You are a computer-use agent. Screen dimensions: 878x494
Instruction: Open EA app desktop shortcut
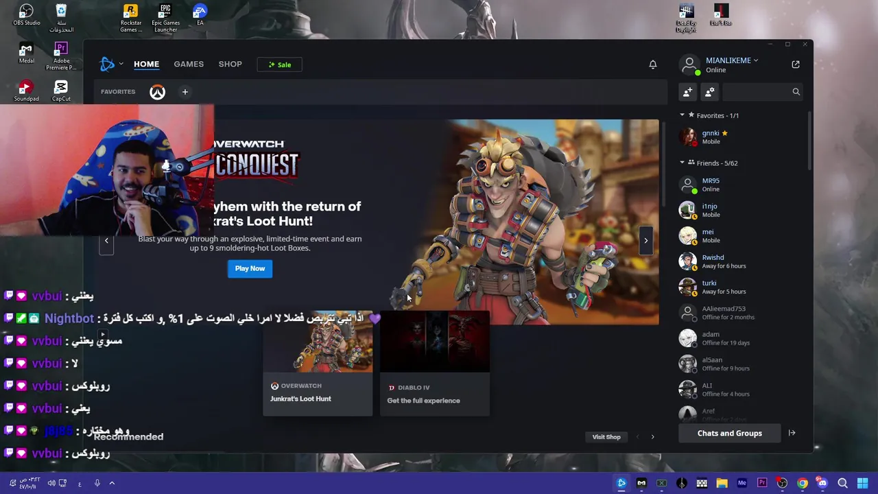coord(200,15)
